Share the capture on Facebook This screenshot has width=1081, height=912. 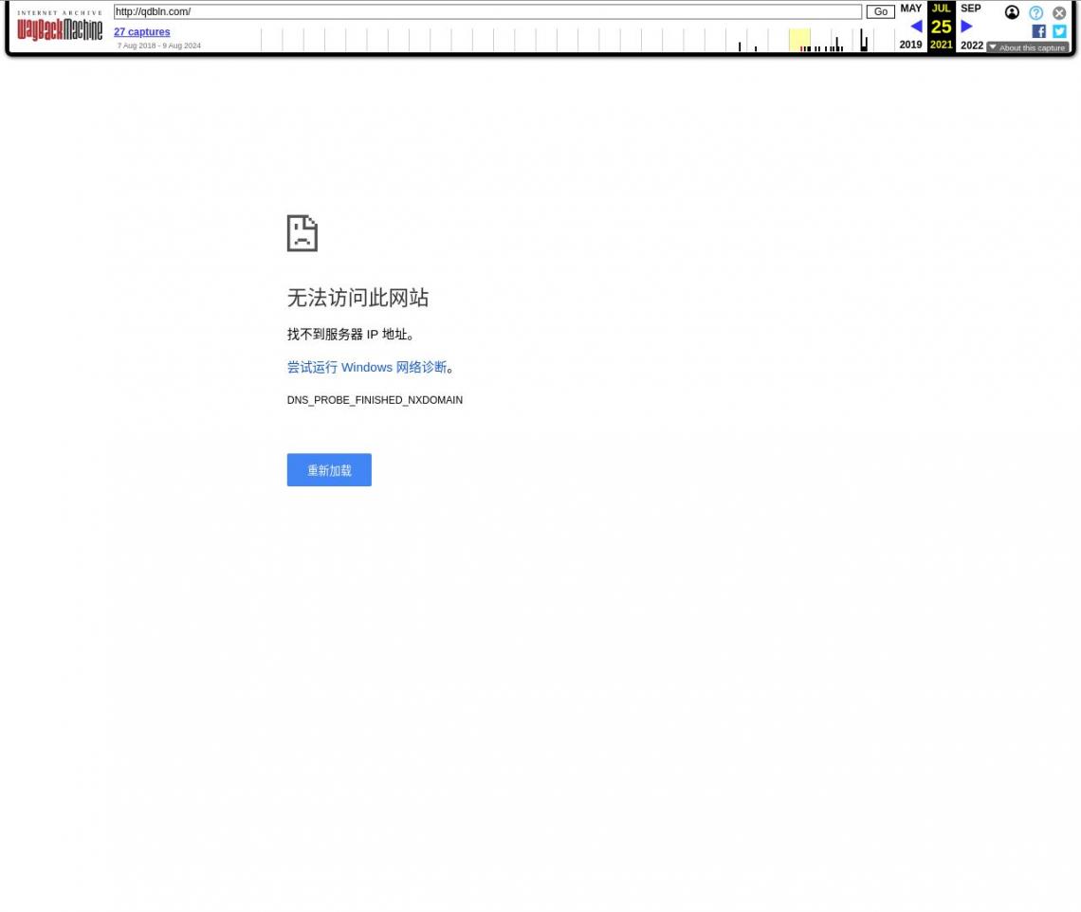[x=1038, y=31]
